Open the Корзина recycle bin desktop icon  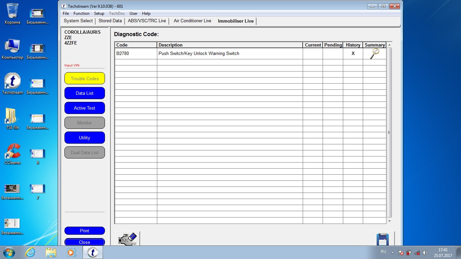click(12, 14)
